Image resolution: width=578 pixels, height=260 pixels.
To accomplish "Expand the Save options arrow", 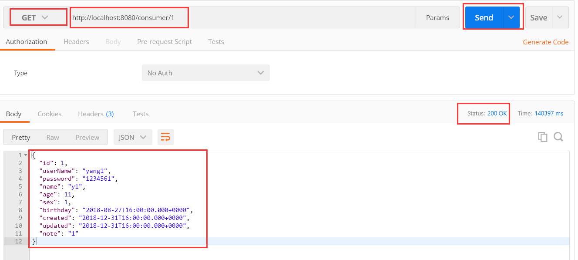I will tap(560, 18).
